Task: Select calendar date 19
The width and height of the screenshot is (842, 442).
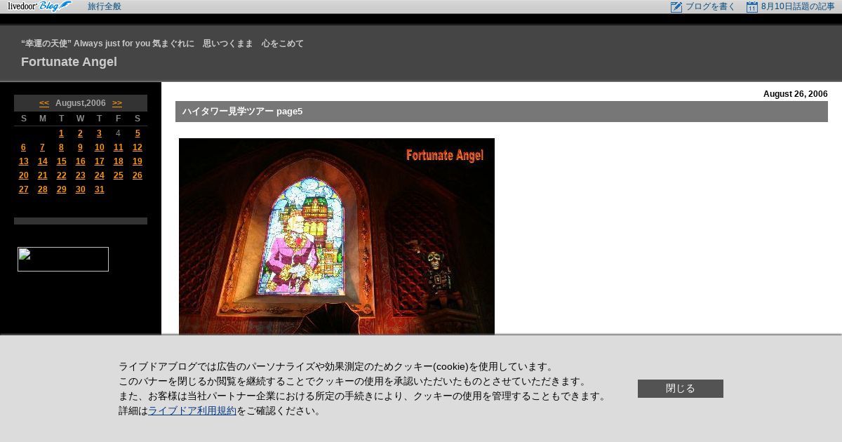Action: coord(138,161)
